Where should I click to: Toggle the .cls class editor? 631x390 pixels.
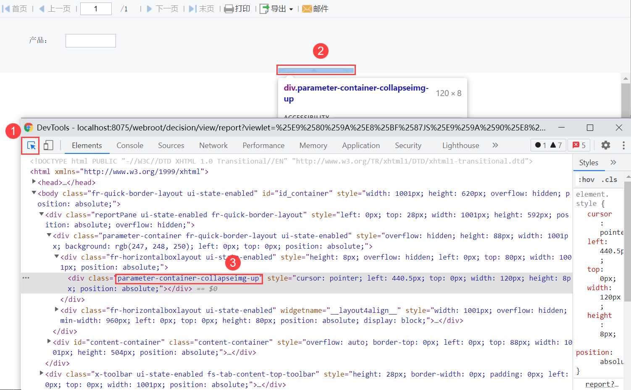[x=609, y=179]
